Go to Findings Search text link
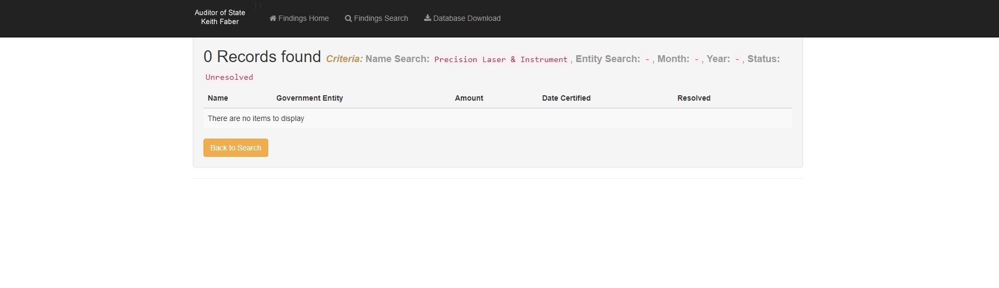 [x=381, y=18]
